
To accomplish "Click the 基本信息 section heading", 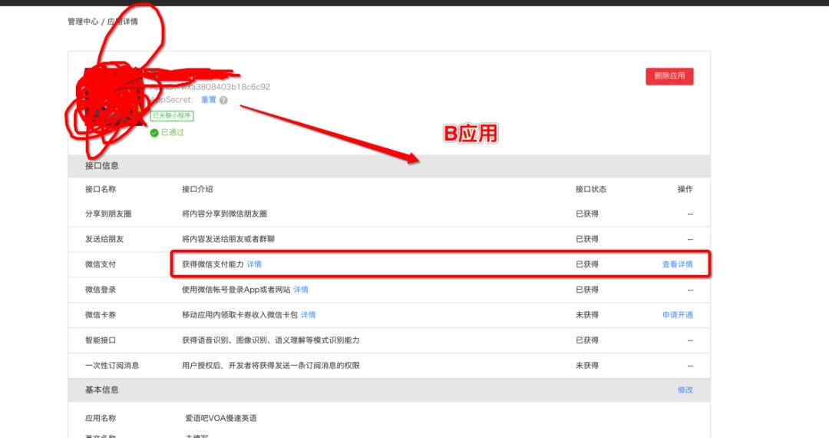I will (x=102, y=390).
